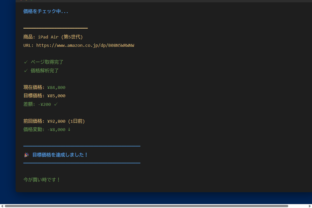Screen dimensions: 312x208
Task: Click the horizontal scrollbar's right arrow
Action: pyautogui.click(x=310, y=206)
